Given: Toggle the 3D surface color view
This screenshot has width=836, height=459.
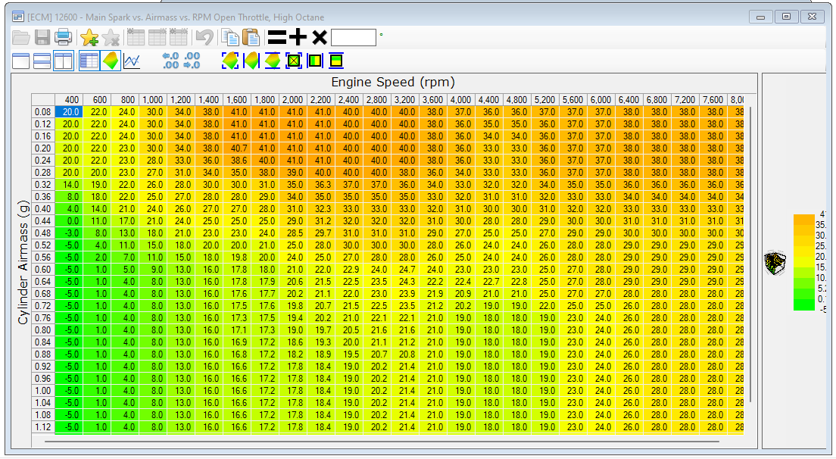Looking at the screenshot, I should coord(110,61).
